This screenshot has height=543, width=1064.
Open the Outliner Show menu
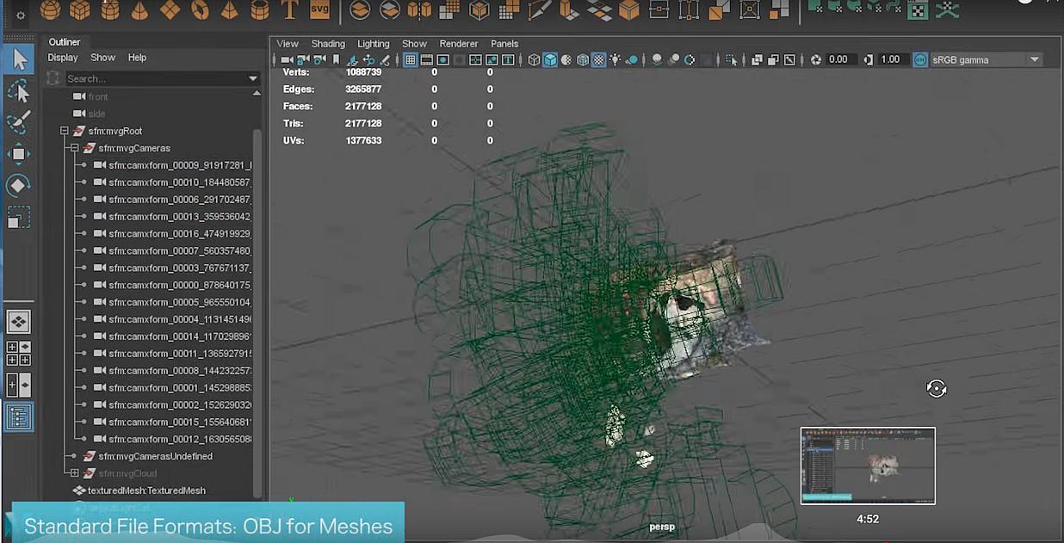tap(102, 58)
